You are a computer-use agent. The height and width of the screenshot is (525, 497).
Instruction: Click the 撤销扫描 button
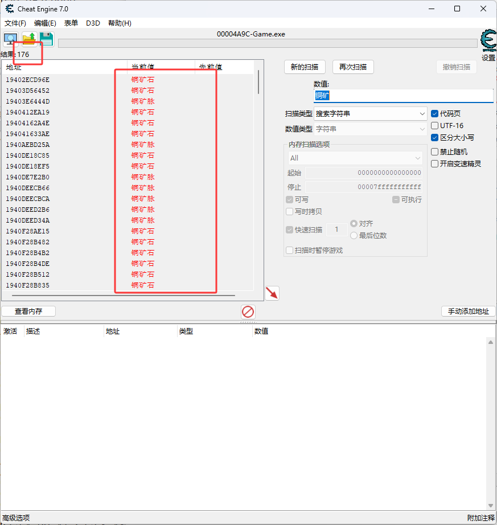[457, 67]
